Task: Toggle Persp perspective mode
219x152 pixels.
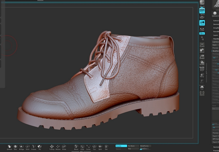Action: [x=202, y=11]
